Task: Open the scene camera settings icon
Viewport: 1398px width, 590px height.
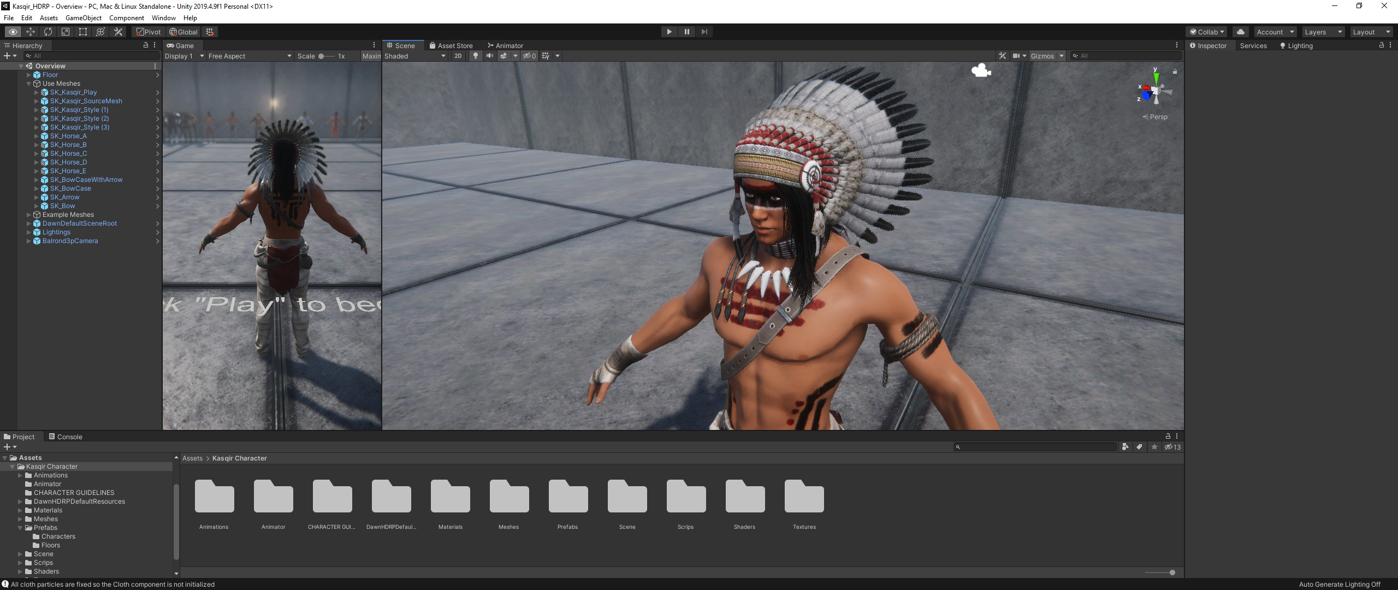Action: (x=1016, y=56)
